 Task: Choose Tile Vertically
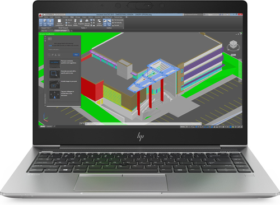point(117,23)
